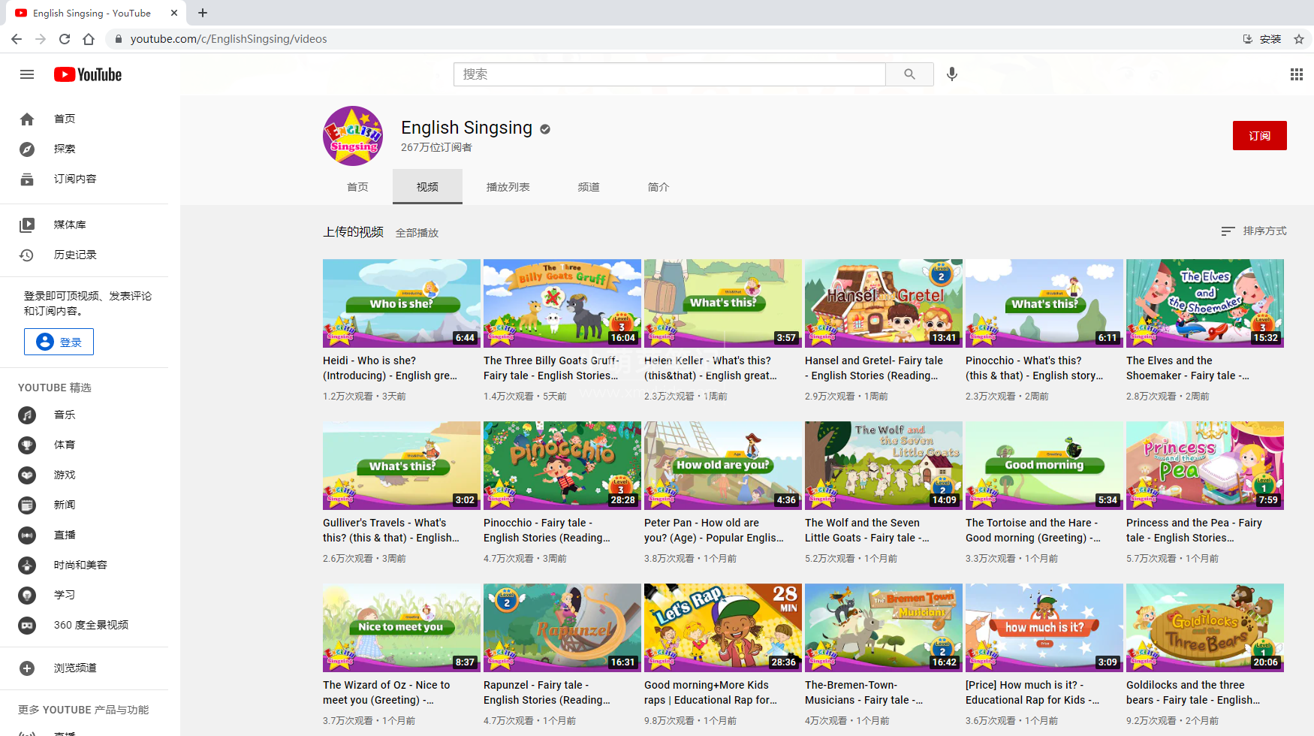Open the hamburger guide menu

click(x=27, y=74)
